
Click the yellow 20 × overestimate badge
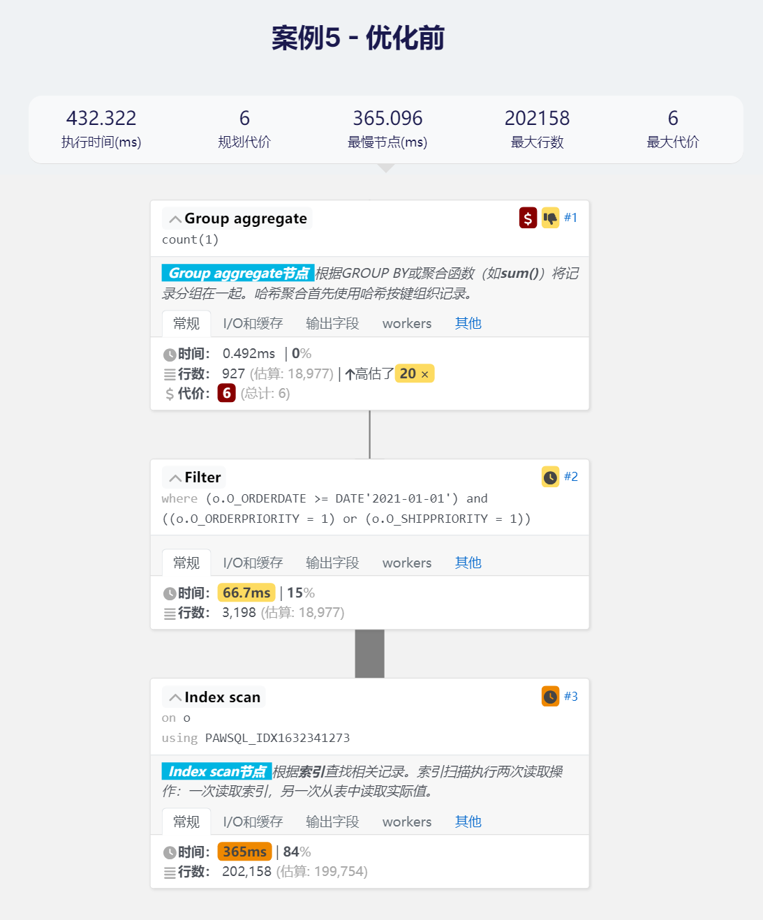[x=415, y=373]
